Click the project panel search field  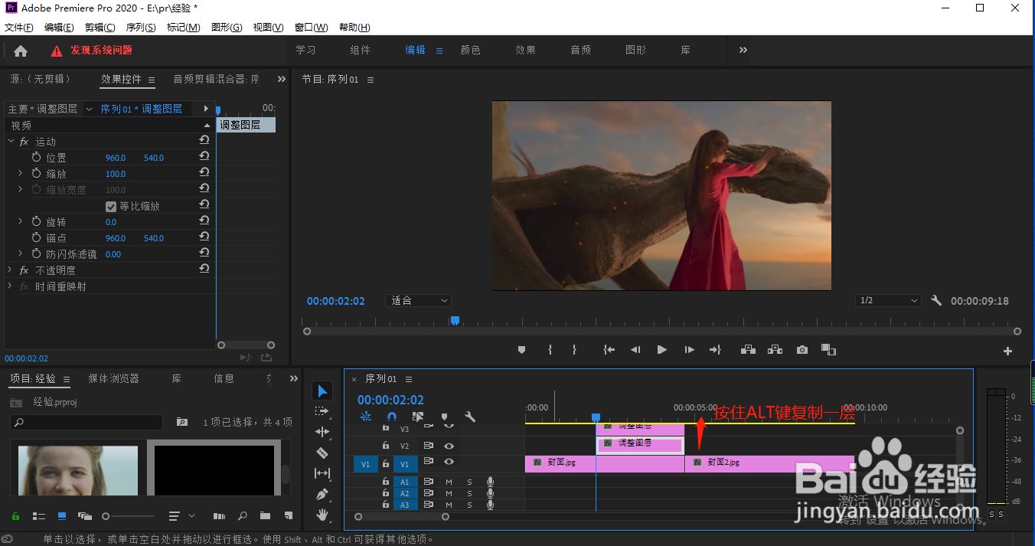pyautogui.click(x=88, y=422)
